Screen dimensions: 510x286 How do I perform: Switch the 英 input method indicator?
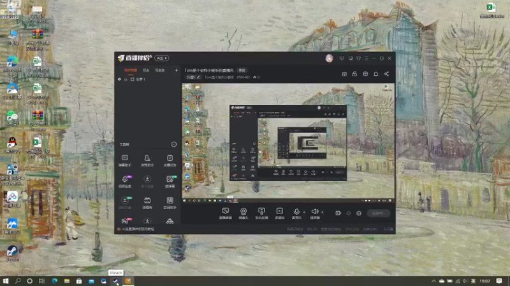coord(473,281)
